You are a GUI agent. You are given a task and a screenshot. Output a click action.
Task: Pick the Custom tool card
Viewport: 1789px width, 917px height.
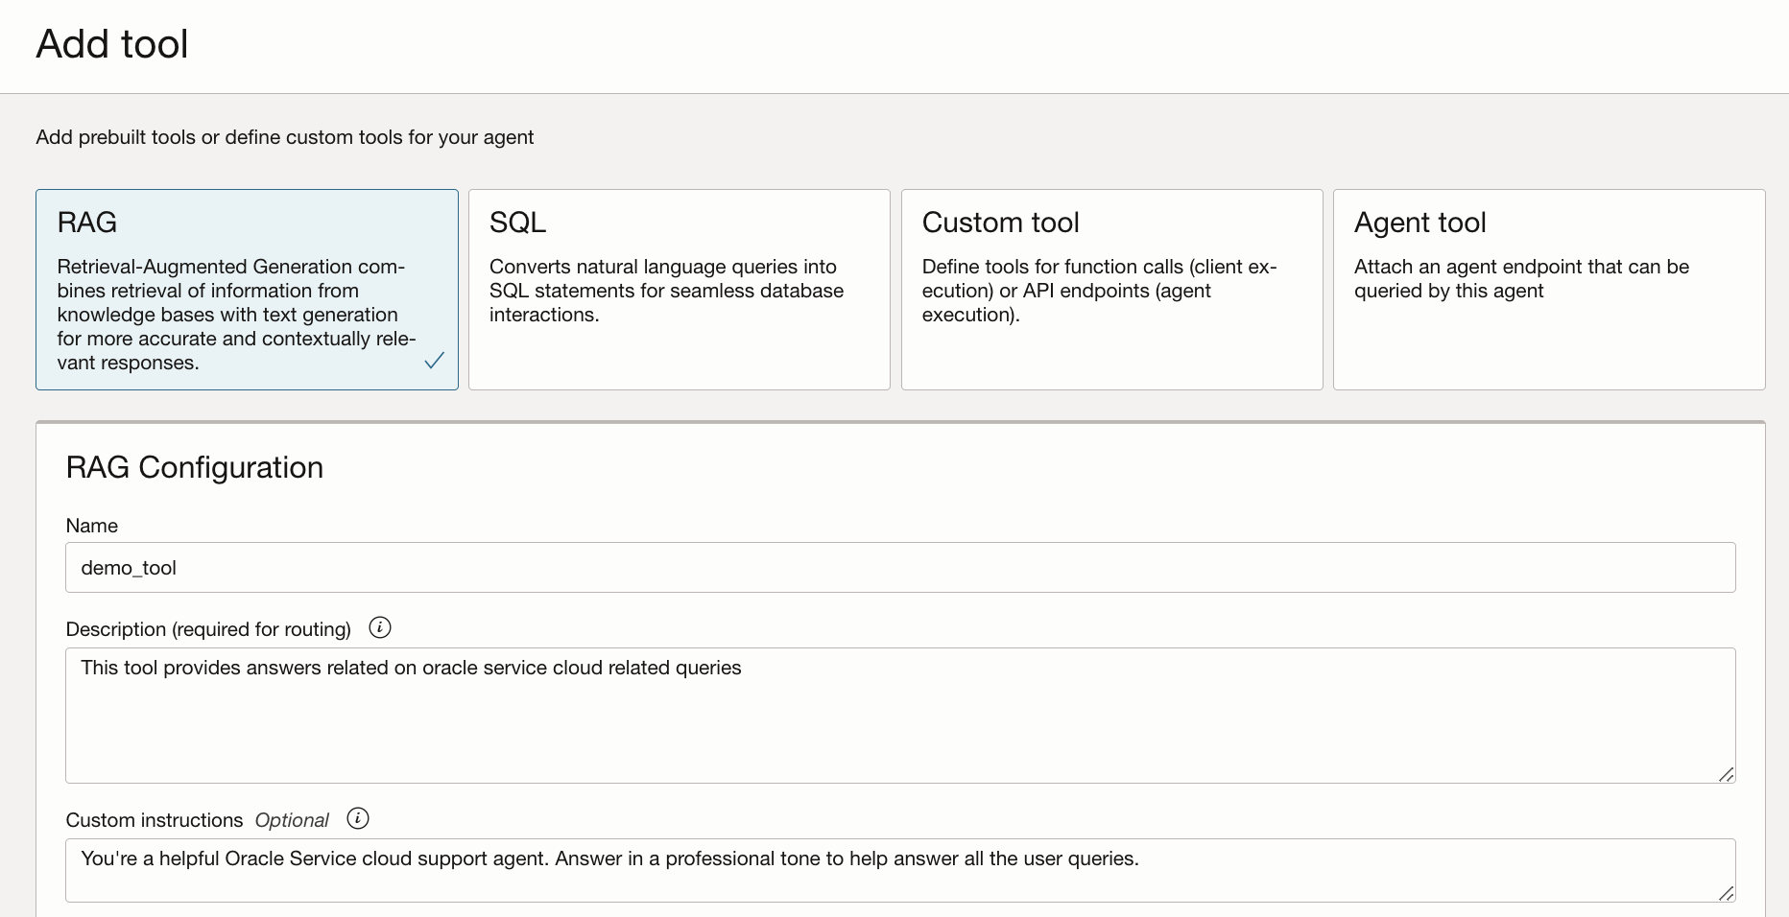[1111, 289]
